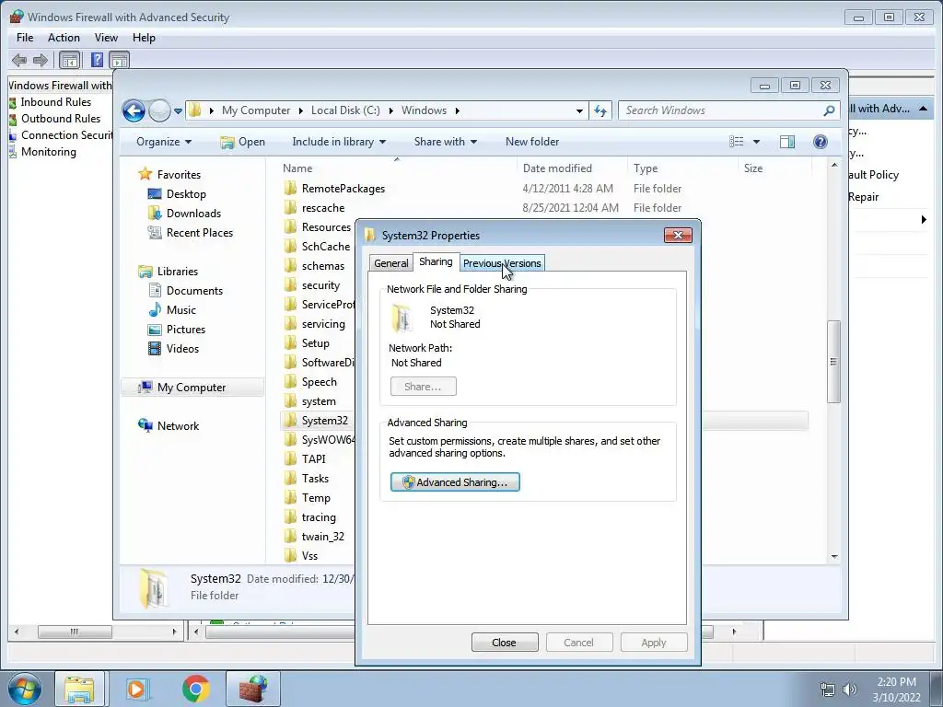This screenshot has width=943, height=707.
Task: Click the Advanced Sharing button
Action: tap(455, 482)
